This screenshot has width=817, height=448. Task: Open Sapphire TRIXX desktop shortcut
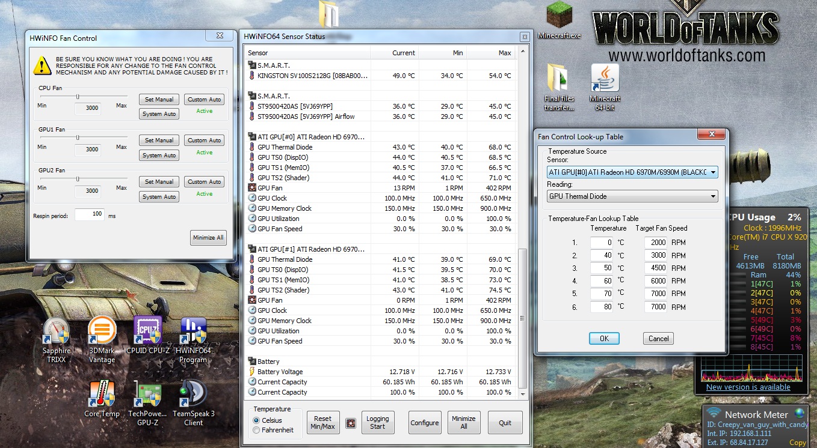[x=57, y=339]
